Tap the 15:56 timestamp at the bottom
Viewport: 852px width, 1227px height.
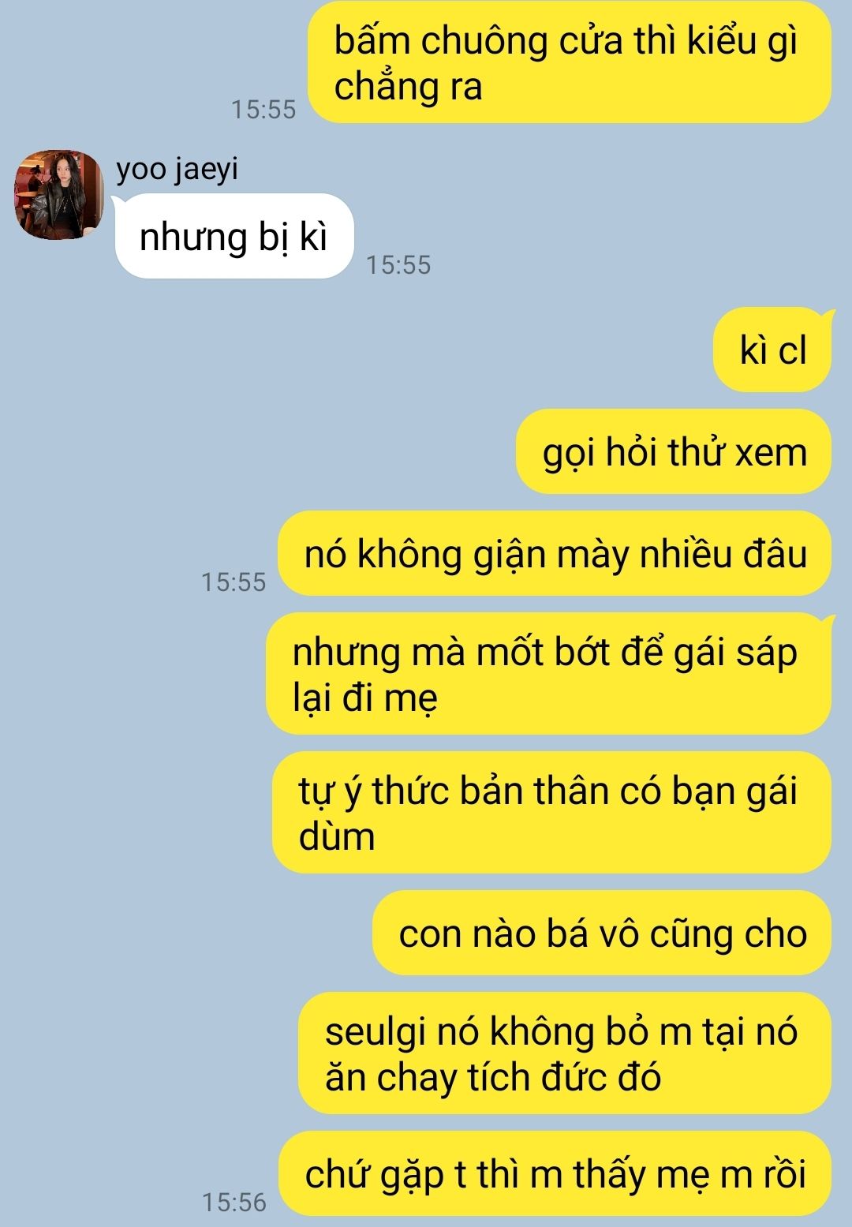pyautogui.click(x=234, y=1203)
